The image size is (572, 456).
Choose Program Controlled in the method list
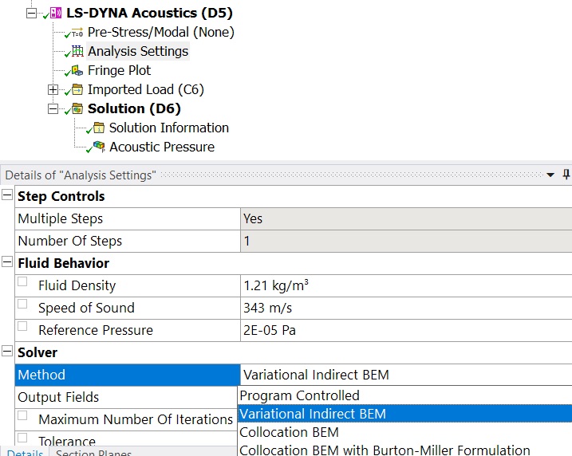(x=405, y=395)
